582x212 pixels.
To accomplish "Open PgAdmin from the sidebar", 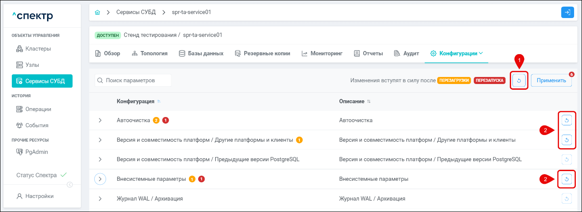I will click(x=37, y=152).
